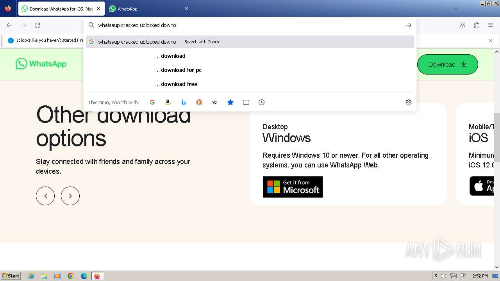This screenshot has height=281, width=500.
Task: Search history with clock icon
Action: coord(262,102)
